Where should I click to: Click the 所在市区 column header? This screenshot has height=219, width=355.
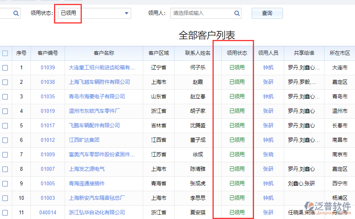(340, 53)
